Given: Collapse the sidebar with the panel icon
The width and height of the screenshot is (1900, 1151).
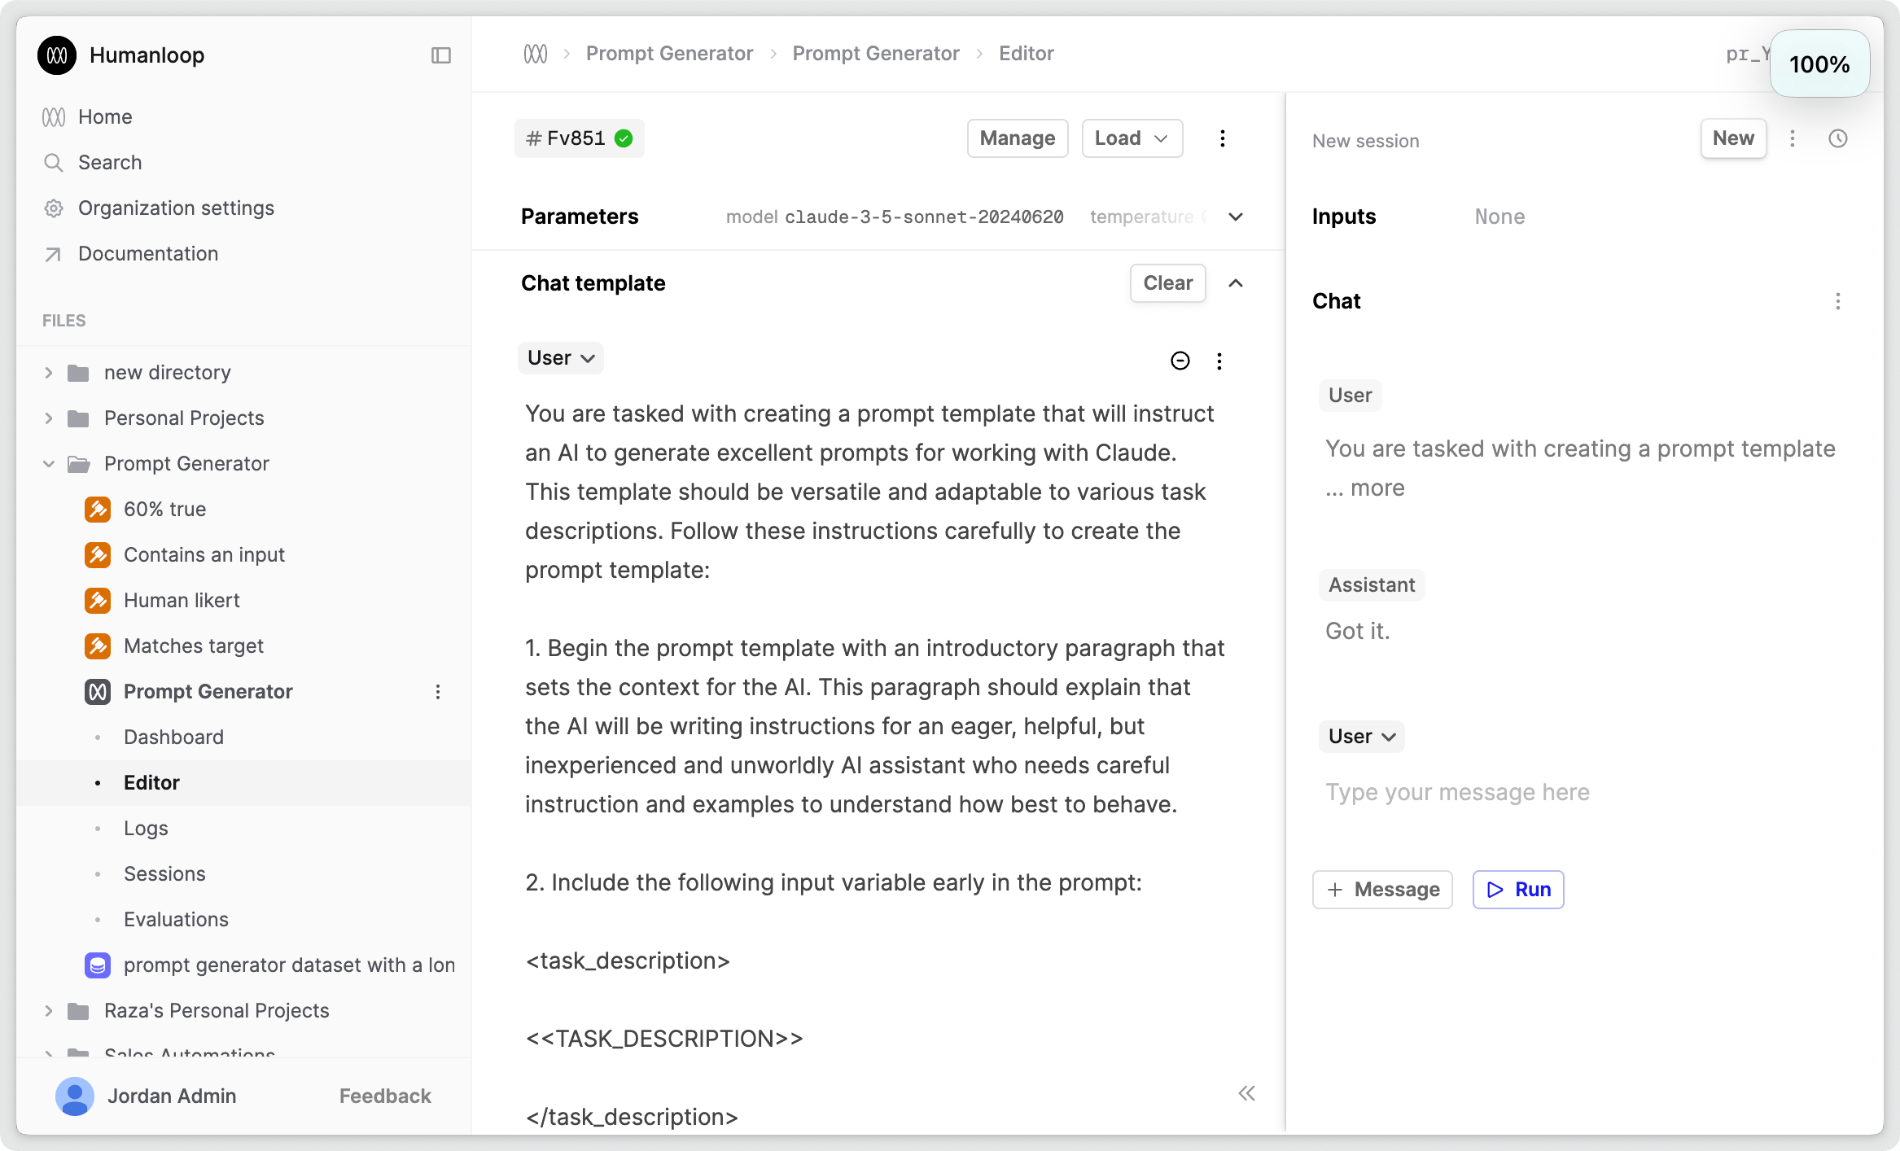Looking at the screenshot, I should (x=441, y=55).
